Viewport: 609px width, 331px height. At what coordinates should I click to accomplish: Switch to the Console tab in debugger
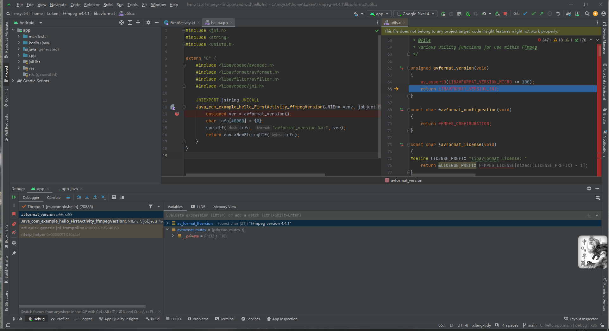tap(53, 198)
